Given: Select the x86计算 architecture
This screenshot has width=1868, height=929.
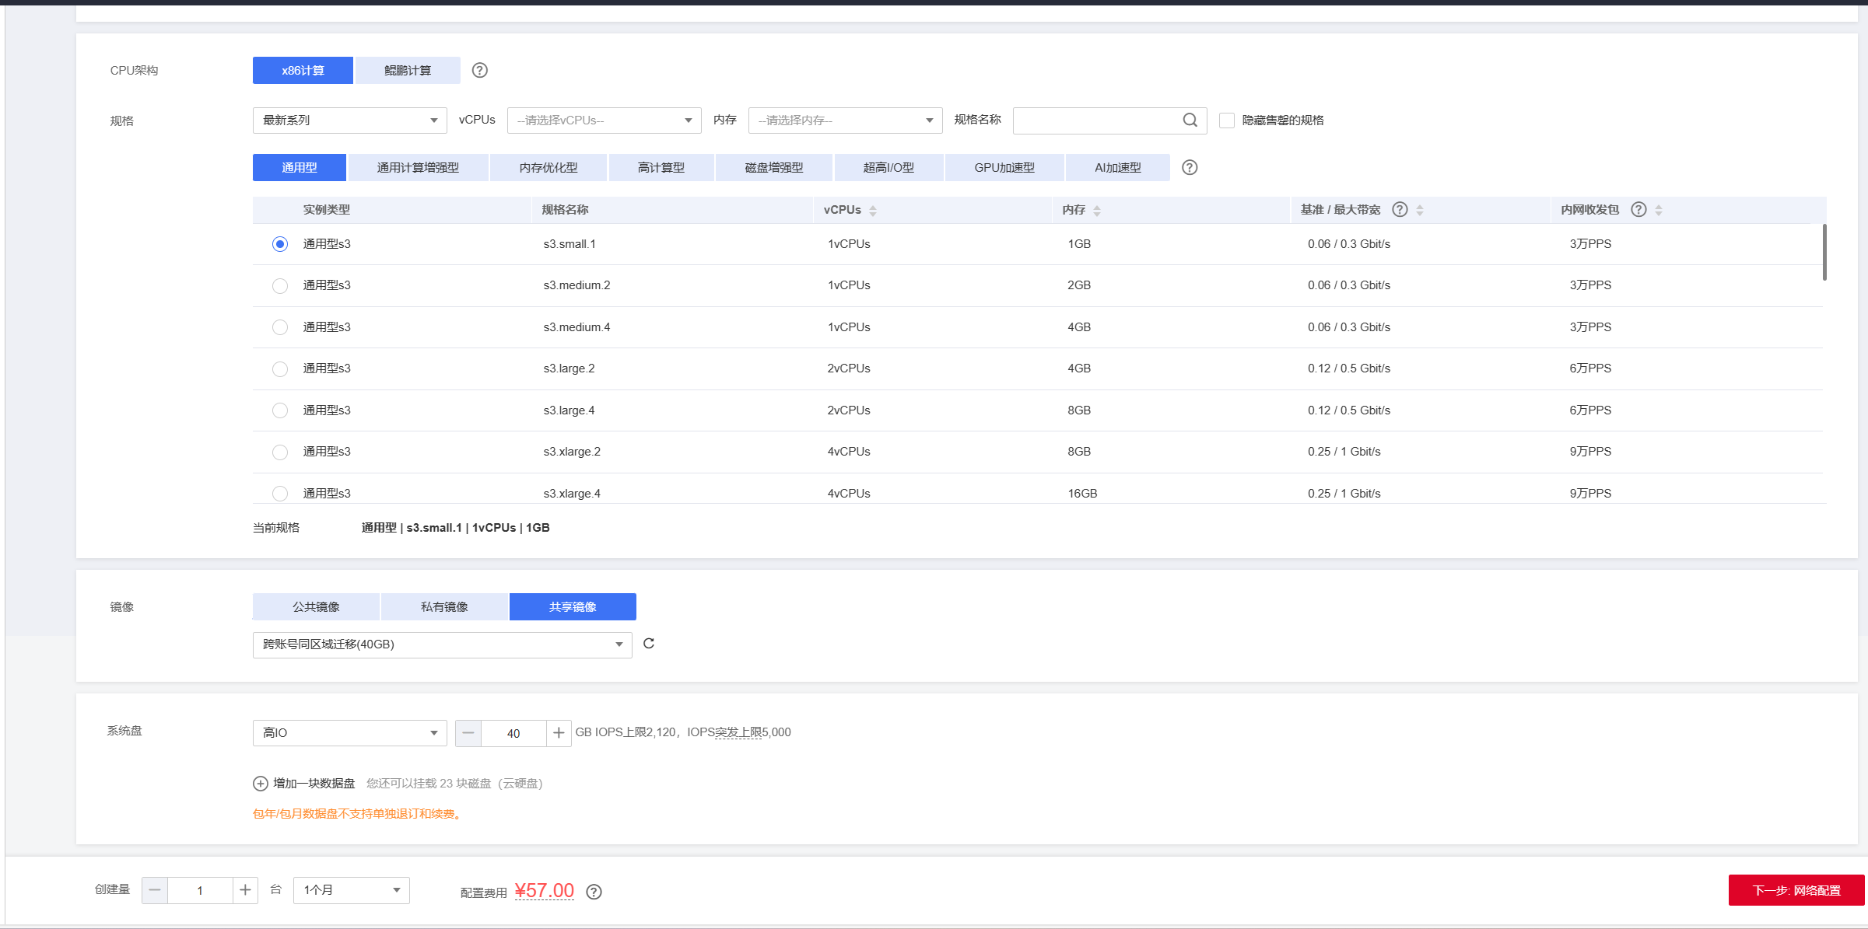Looking at the screenshot, I should click(x=303, y=70).
